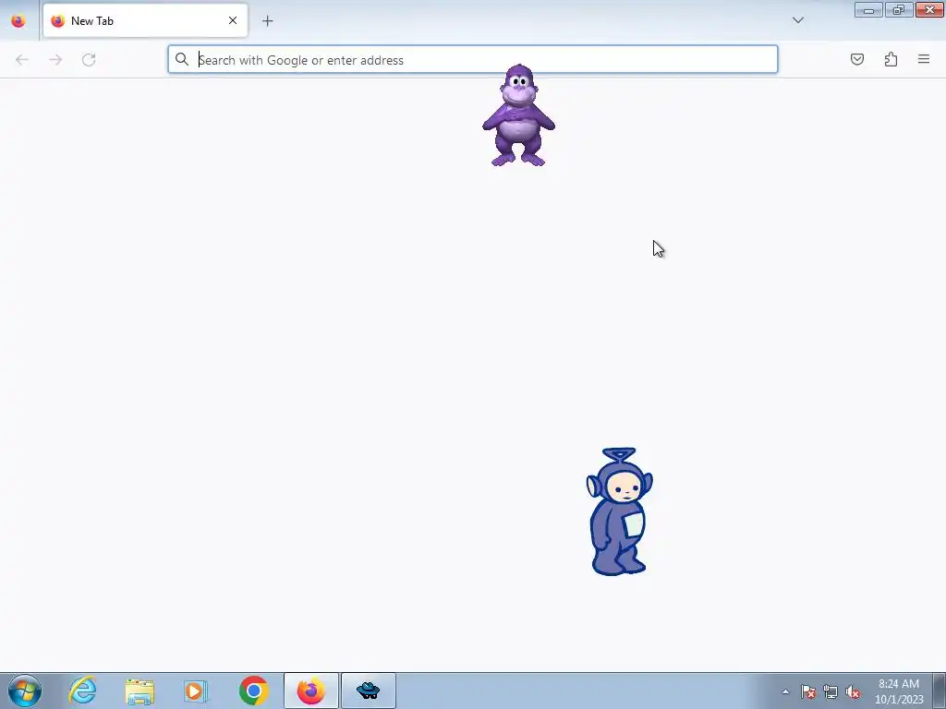Select the New Tab tab

pos(145,20)
